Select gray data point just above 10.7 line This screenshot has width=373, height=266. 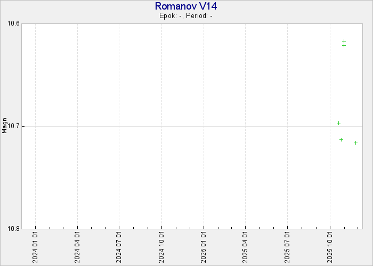[x=338, y=123]
